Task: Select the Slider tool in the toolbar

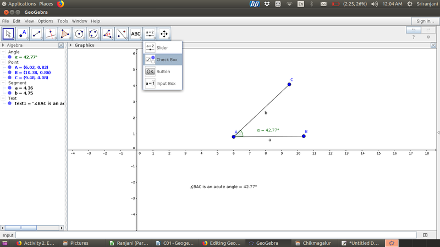Action: (x=150, y=34)
